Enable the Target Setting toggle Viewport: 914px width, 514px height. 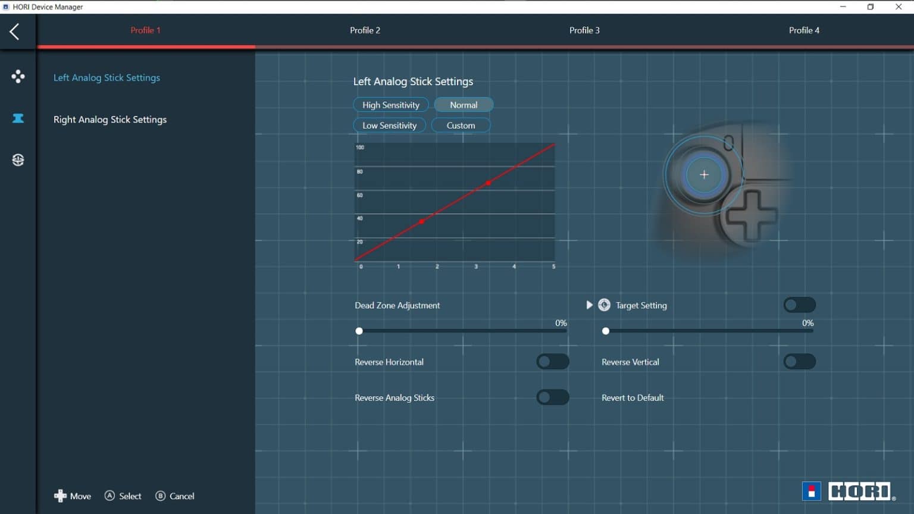click(x=799, y=305)
